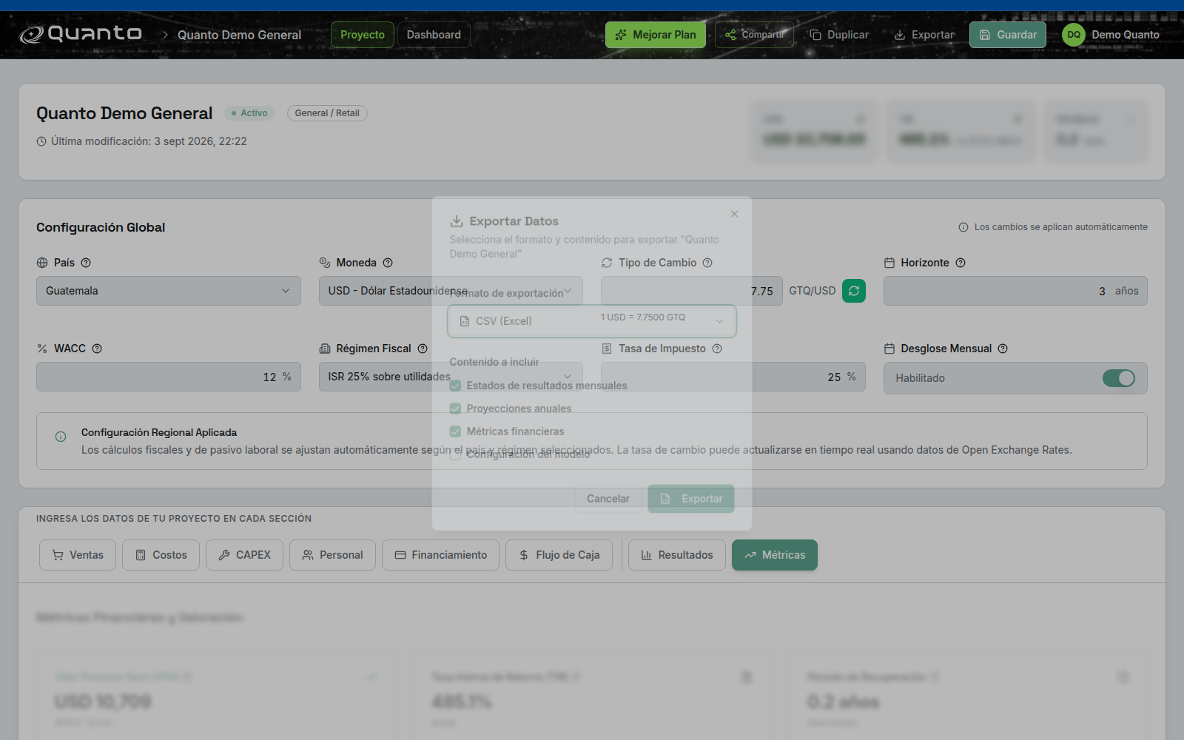
Task: Disable the Desglose Mensual switch
Action: [1119, 378]
